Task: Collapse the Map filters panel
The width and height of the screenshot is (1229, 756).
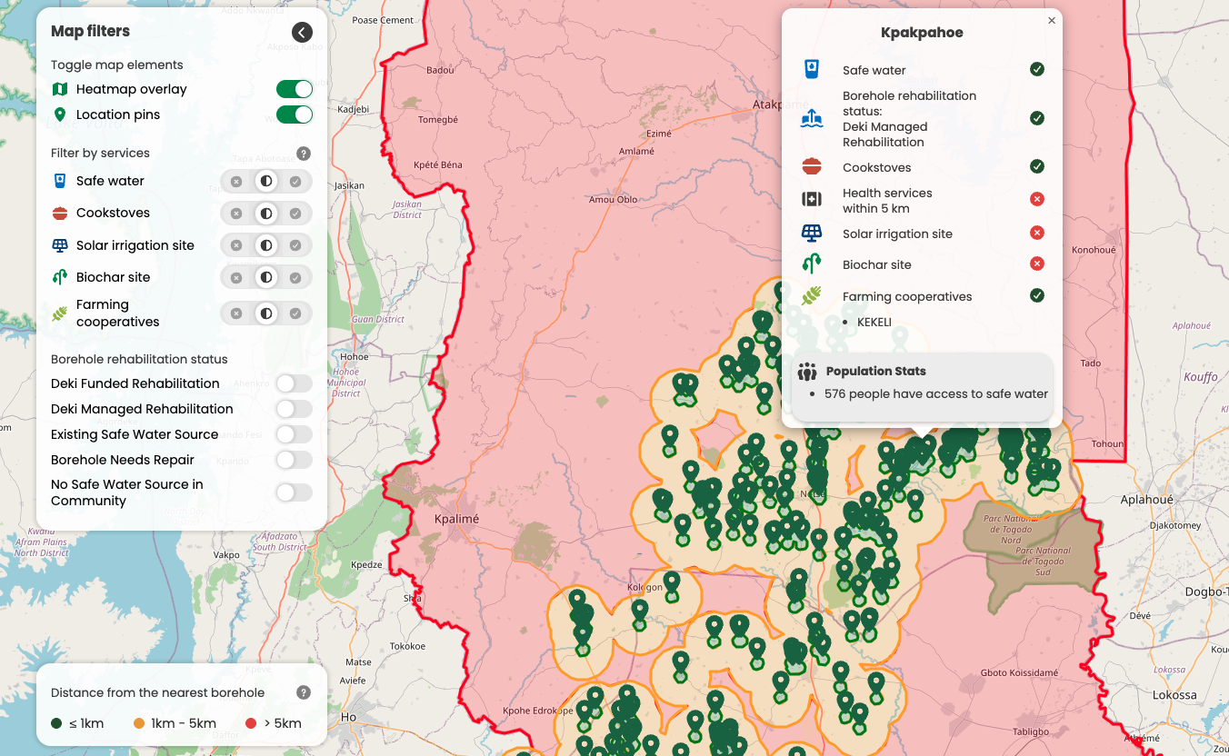Action: point(303,33)
